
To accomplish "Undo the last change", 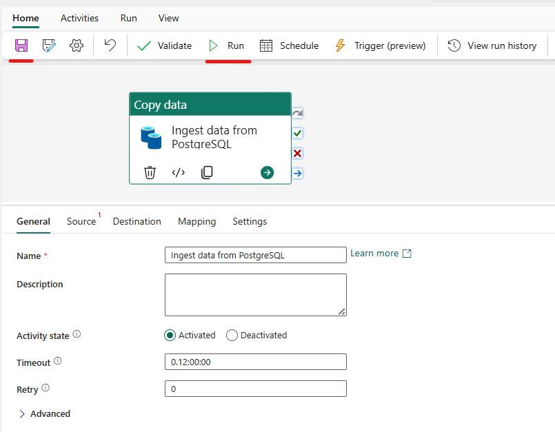I will [x=110, y=45].
